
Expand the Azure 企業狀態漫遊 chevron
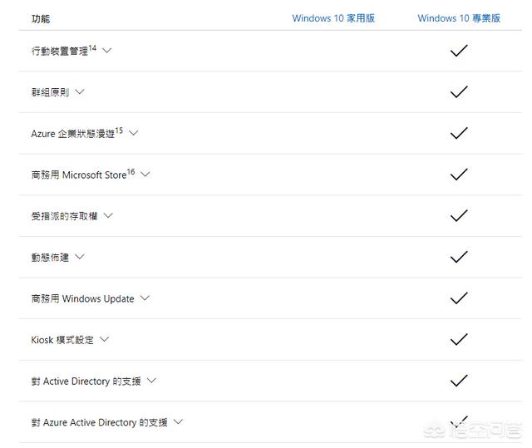point(134,132)
